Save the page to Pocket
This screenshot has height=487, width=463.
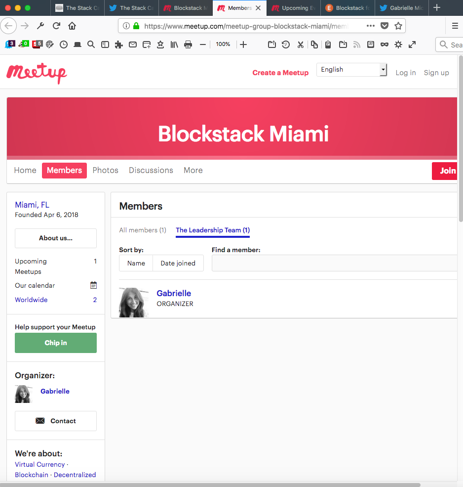coord(385,26)
